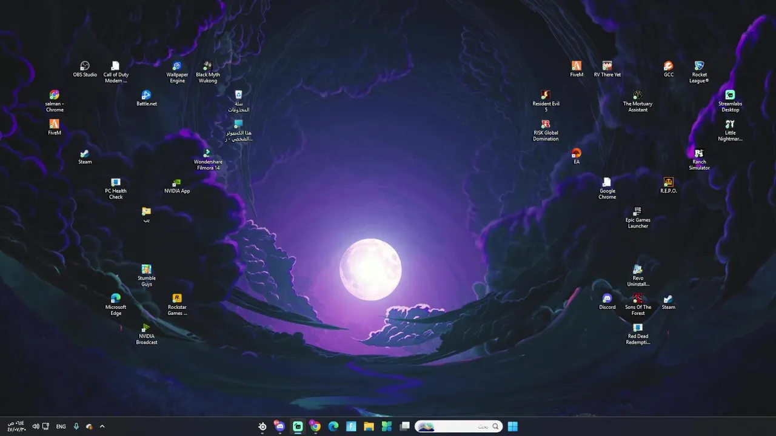This screenshot has height=436, width=776.
Task: Select the Streamlabs Desktop shortcut icon
Action: (730, 101)
